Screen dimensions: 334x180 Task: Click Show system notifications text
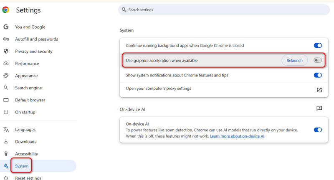point(177,75)
